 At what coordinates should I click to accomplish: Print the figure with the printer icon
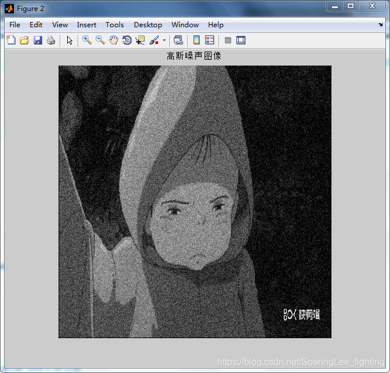coord(51,40)
